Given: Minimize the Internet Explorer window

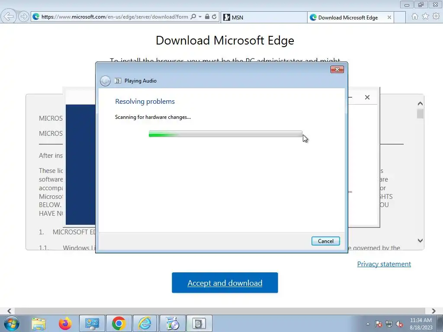Looking at the screenshot, I should pyautogui.click(x=407, y=4).
